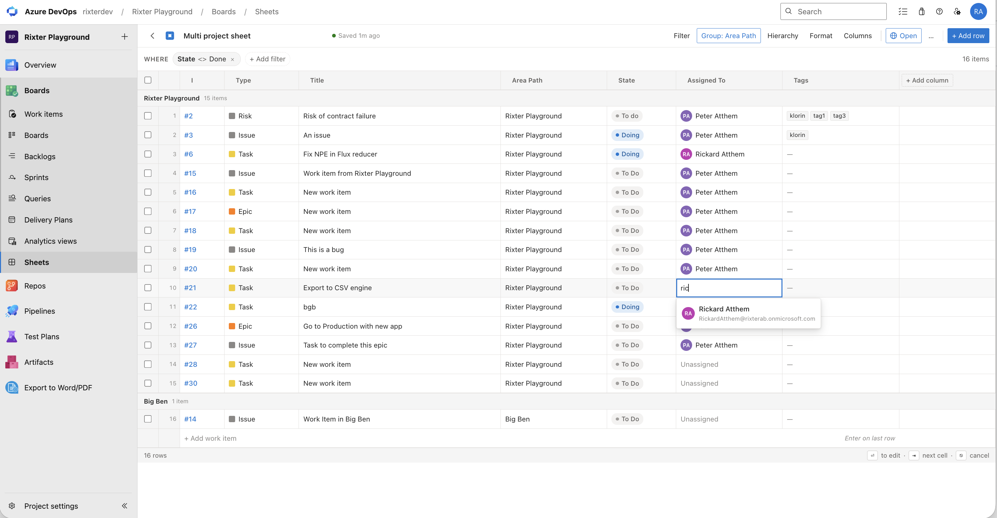Open user settings icon in header
Image resolution: width=997 pixels, height=518 pixels.
(x=957, y=12)
